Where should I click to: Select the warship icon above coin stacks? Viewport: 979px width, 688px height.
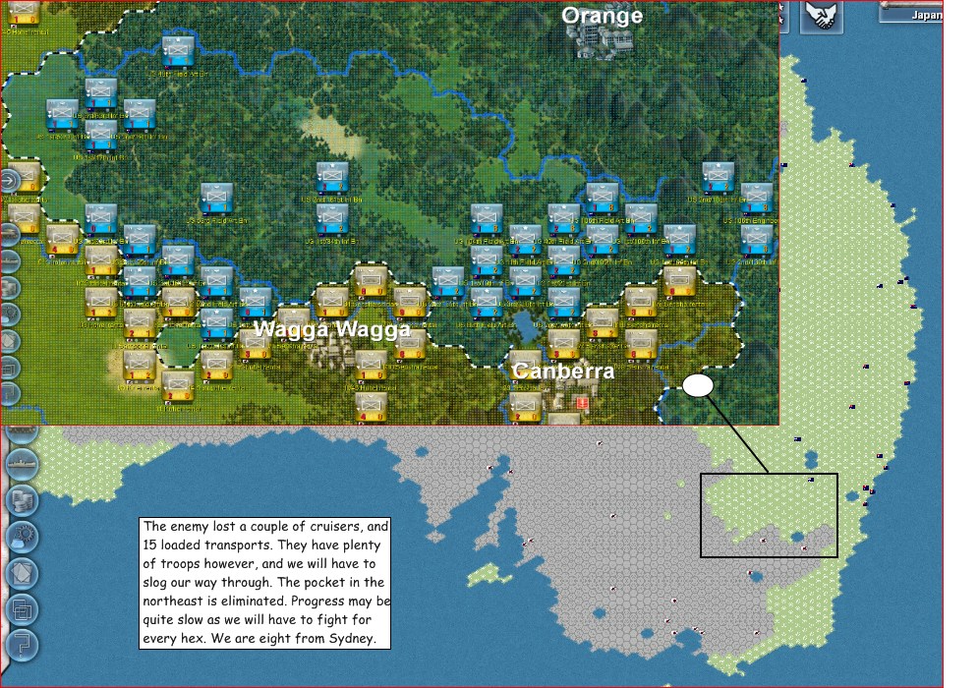(x=22, y=464)
